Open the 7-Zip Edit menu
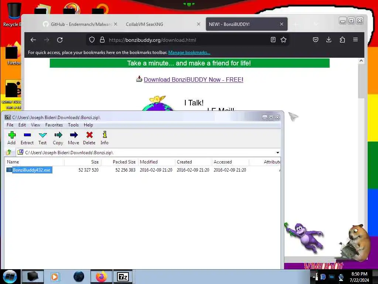 coord(22,125)
